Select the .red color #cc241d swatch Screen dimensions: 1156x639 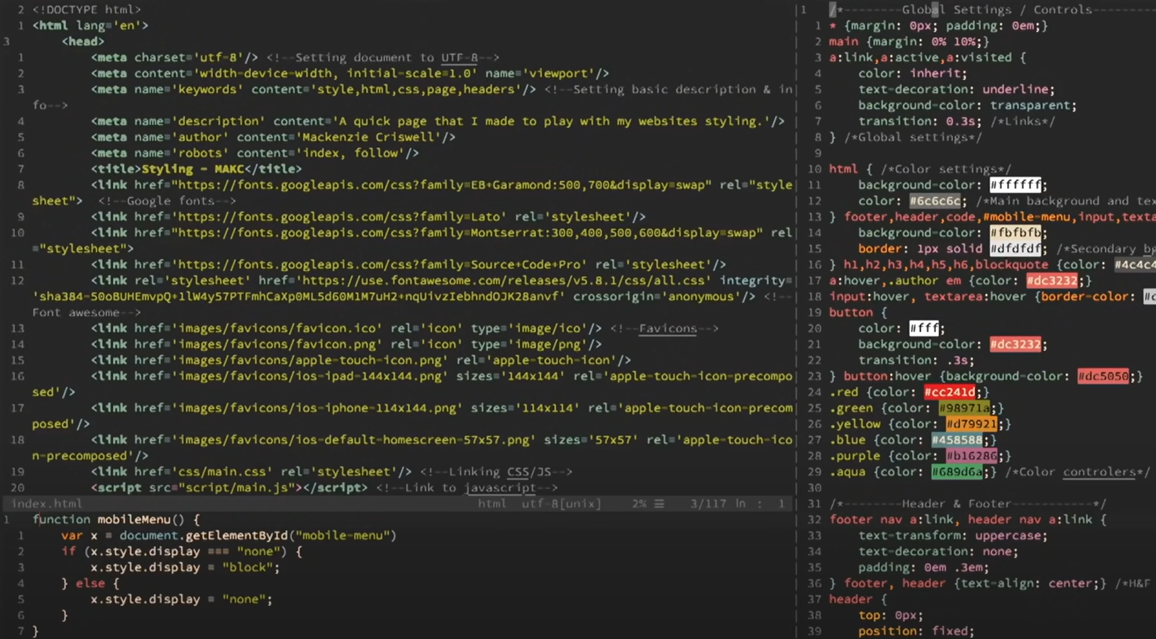[950, 392]
